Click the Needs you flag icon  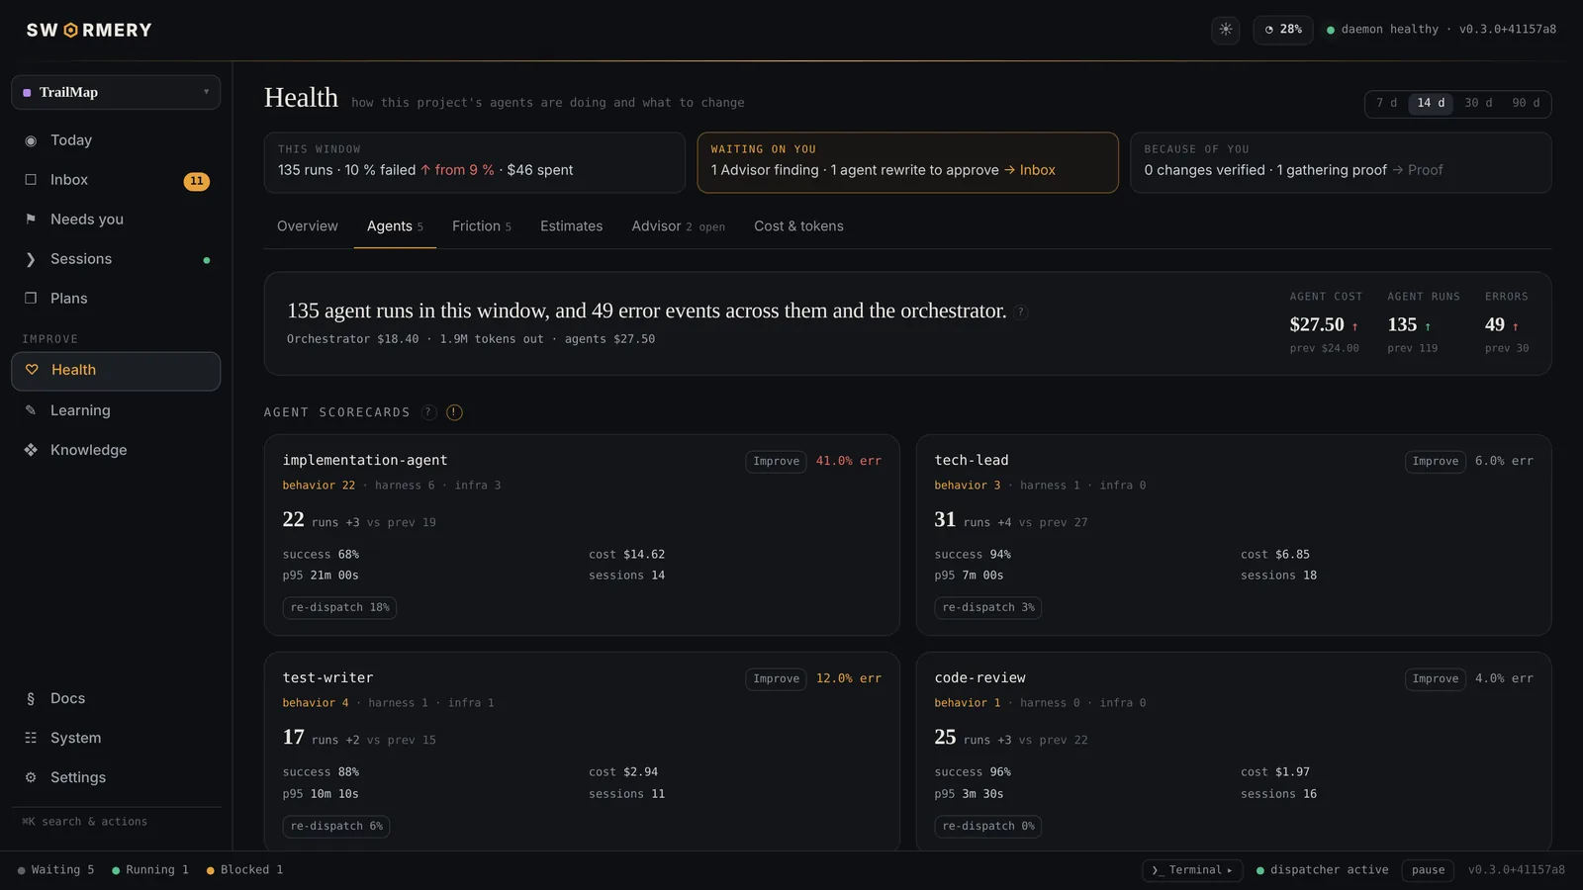(x=31, y=220)
